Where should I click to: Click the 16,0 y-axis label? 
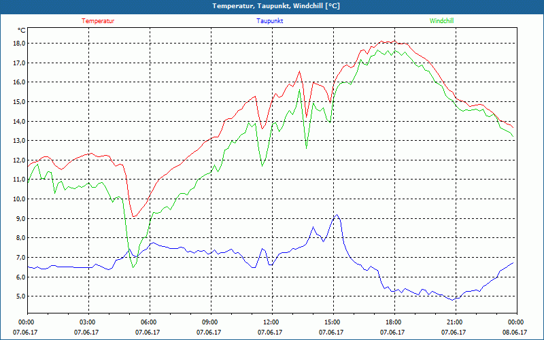coord(19,82)
